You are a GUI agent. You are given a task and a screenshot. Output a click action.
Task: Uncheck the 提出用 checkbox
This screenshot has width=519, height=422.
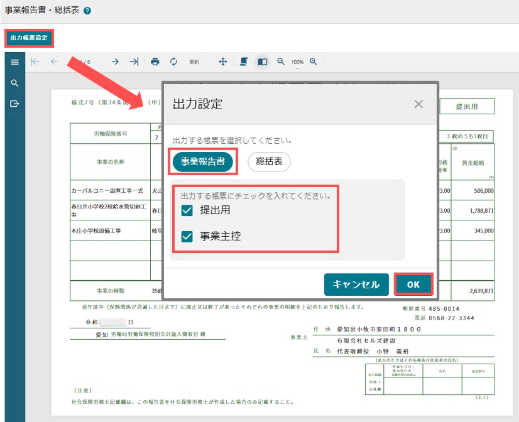(x=187, y=210)
